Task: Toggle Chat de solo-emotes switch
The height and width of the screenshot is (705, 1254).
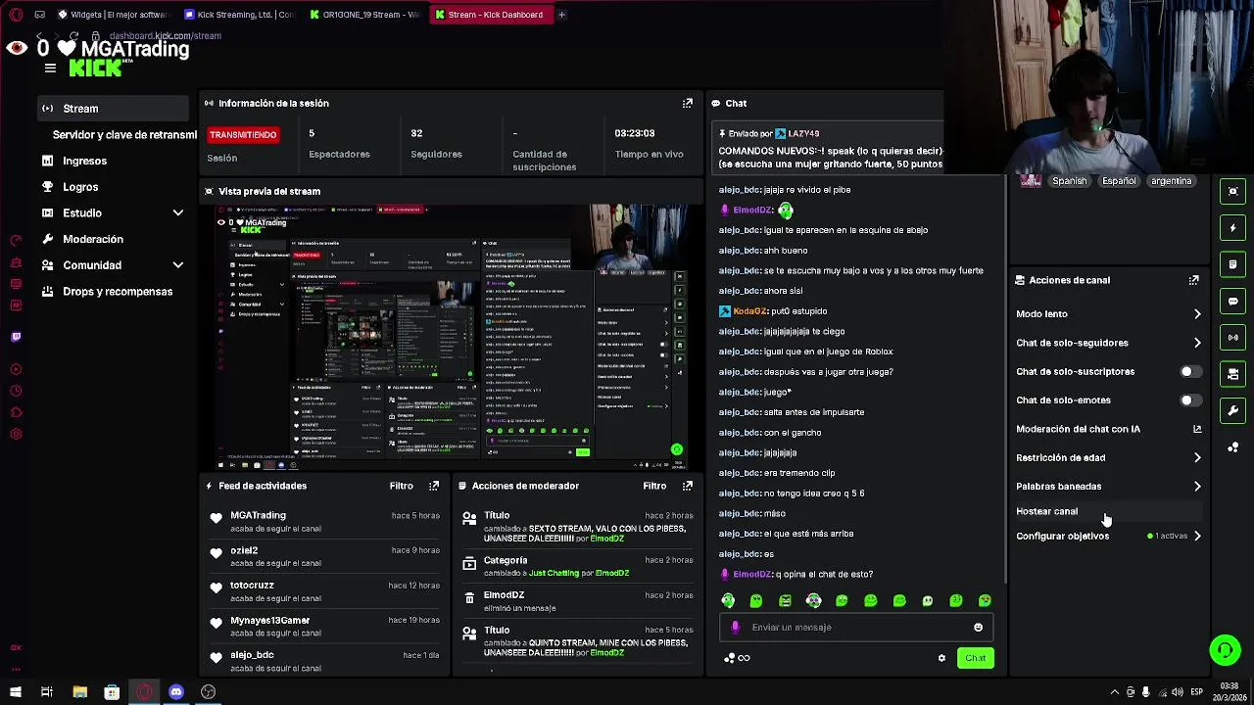Action: [1189, 400]
